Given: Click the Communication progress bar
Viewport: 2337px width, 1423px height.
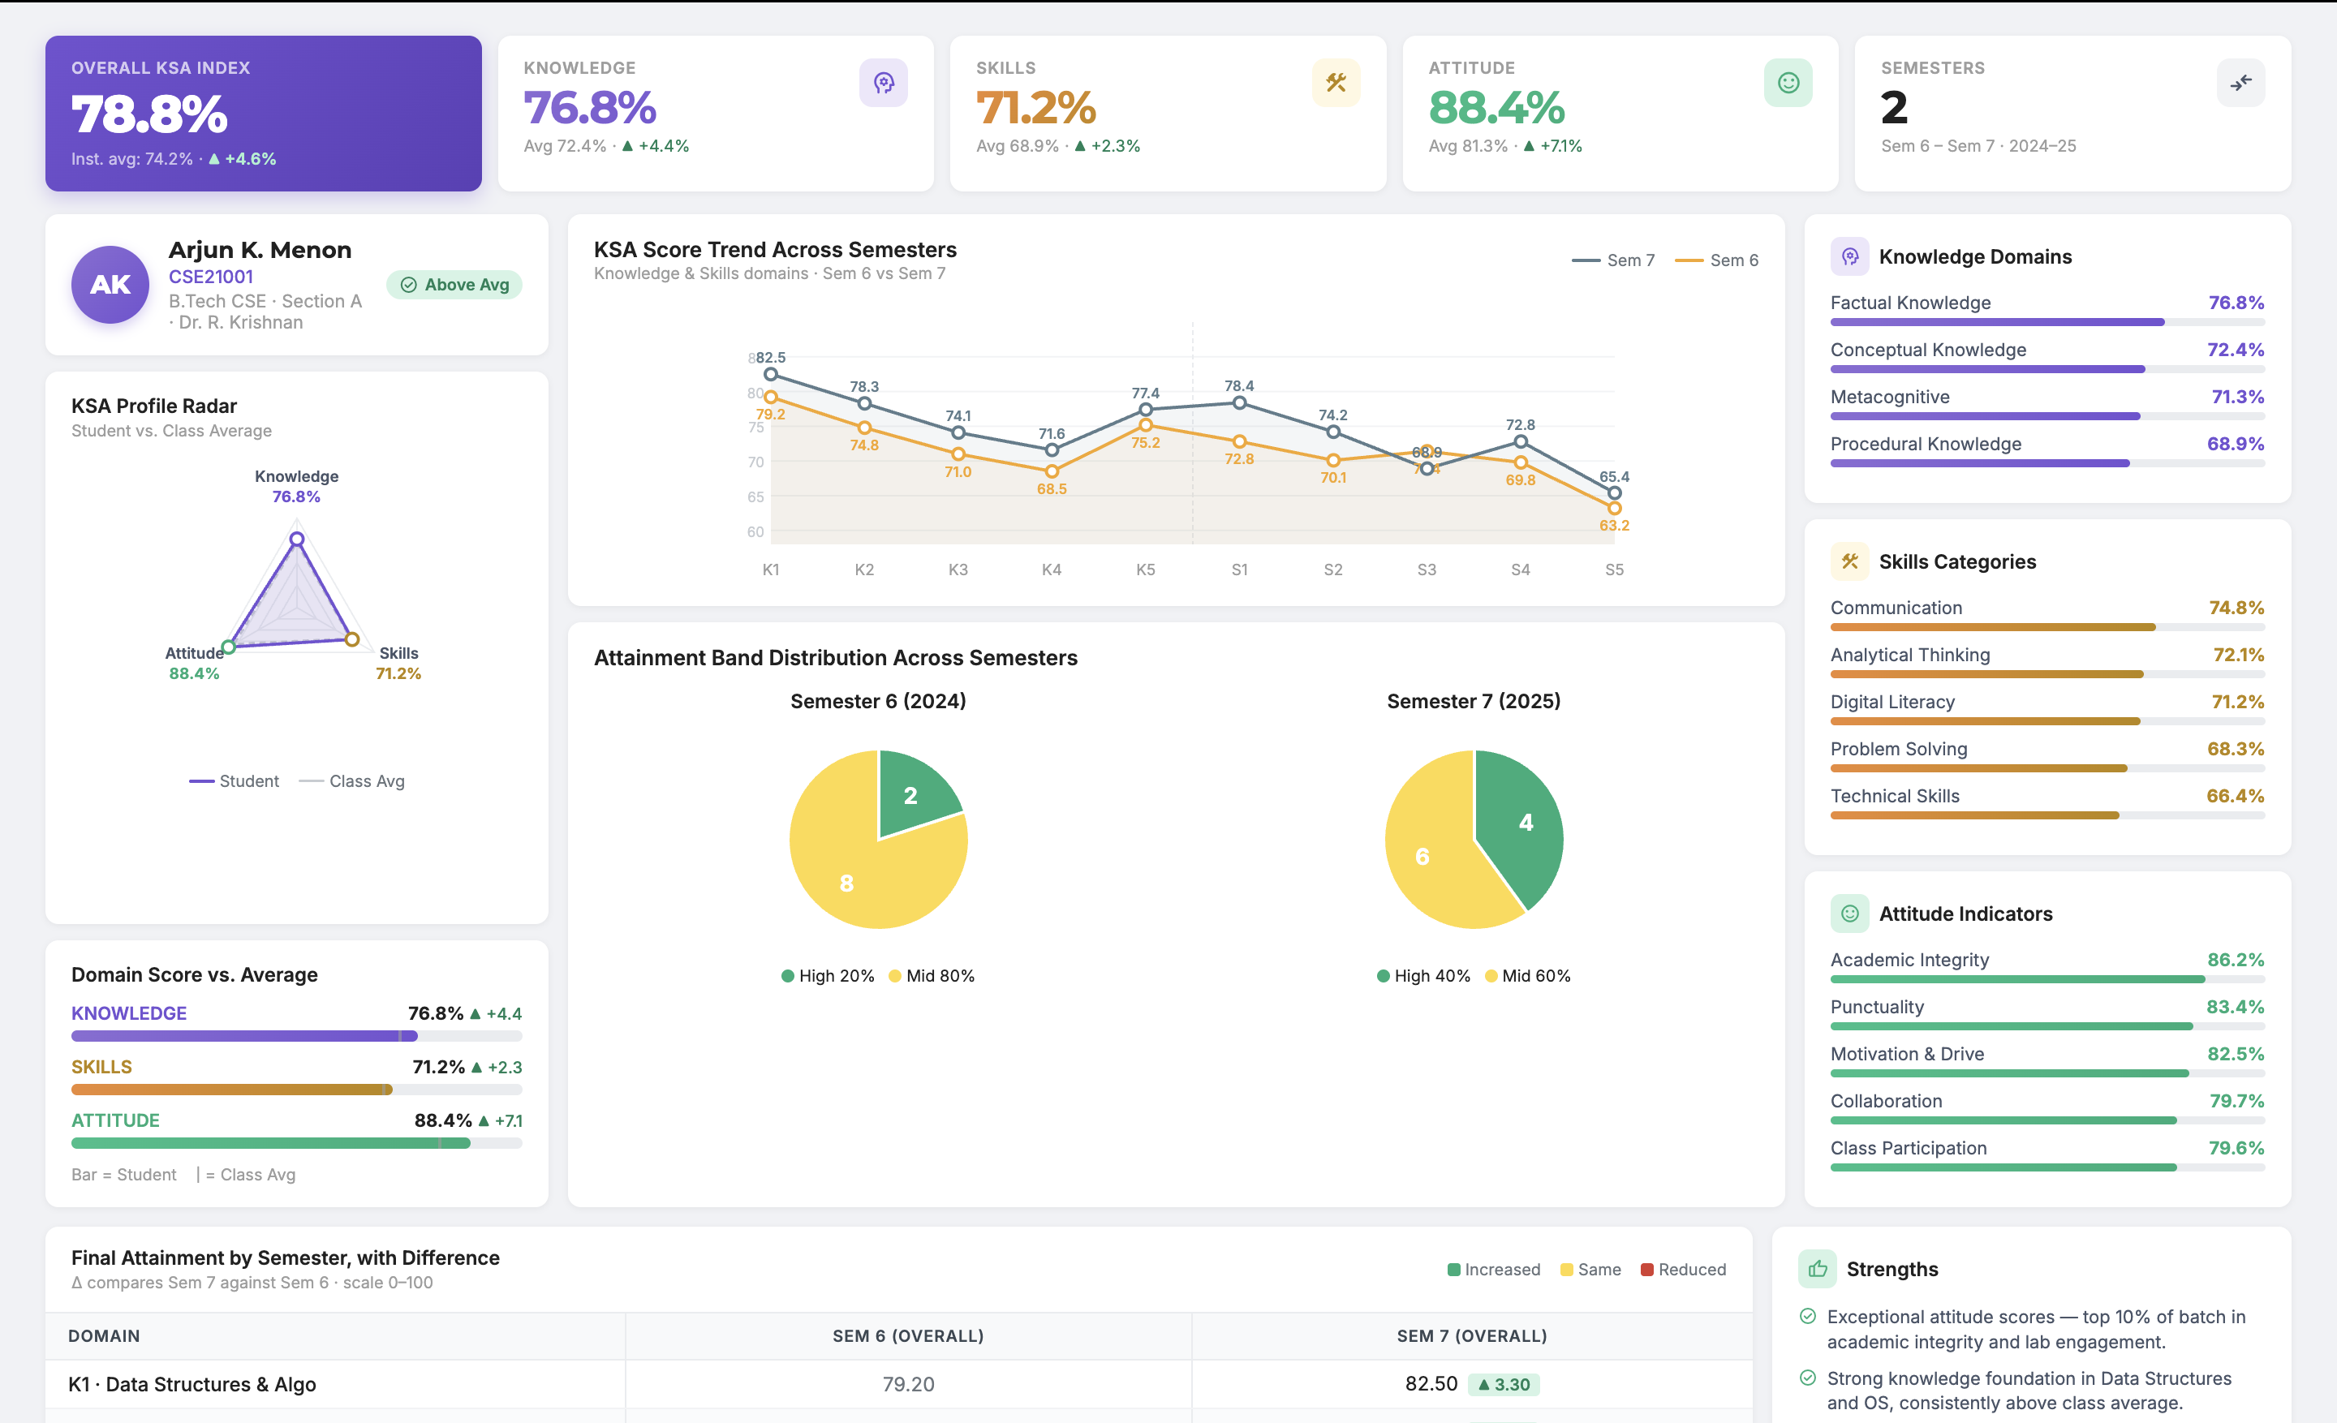Looking at the screenshot, I should point(2046,628).
